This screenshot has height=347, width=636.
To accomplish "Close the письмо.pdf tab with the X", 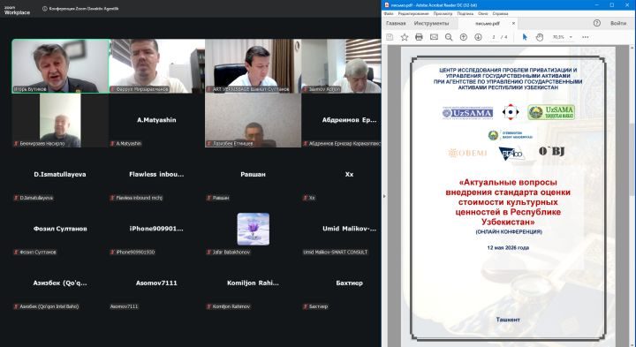I will point(513,24).
